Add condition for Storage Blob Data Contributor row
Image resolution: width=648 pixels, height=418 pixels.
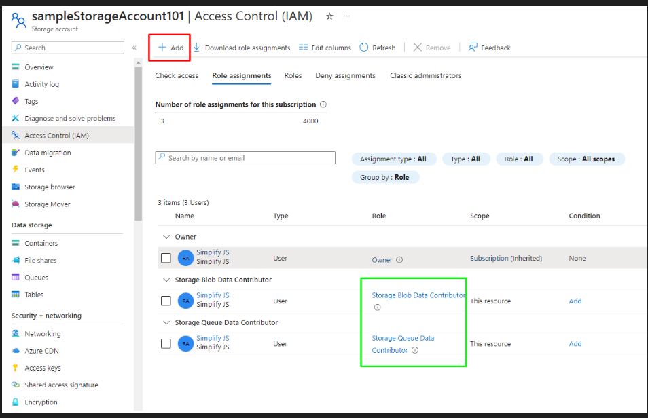pyautogui.click(x=575, y=301)
